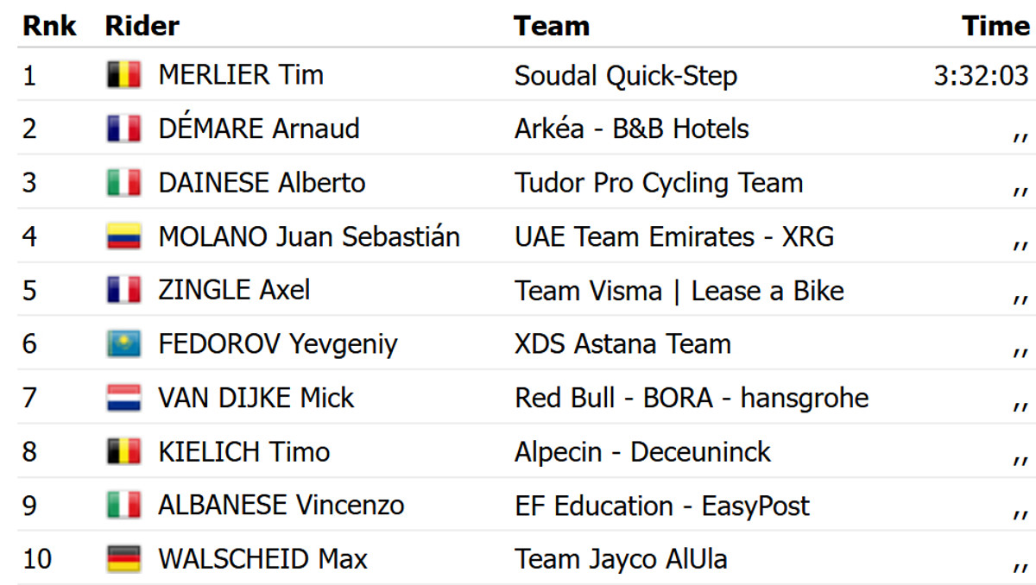The image size is (1036, 585).
Task: Open the Soudal Quick-Step team link
Action: pyautogui.click(x=626, y=76)
